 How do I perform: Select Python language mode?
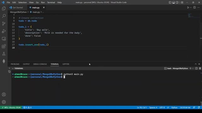point(174,107)
